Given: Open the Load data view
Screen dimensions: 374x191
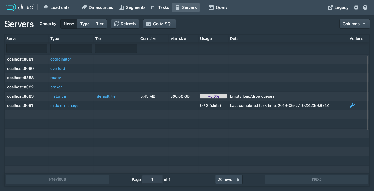Looking at the screenshot, I should point(57,7).
